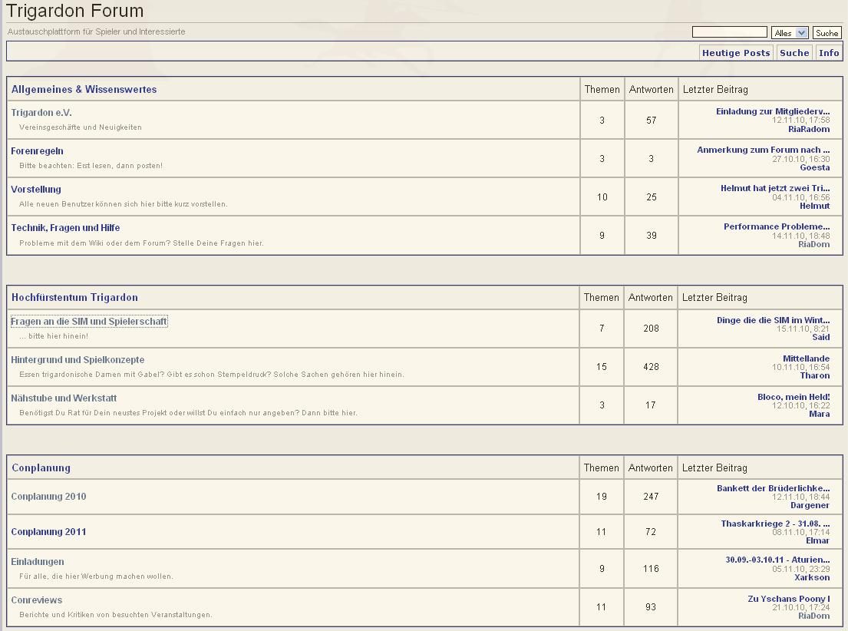
Task: Open 'Technik, Fragen und Hilfe' forum
Action: click(65, 228)
